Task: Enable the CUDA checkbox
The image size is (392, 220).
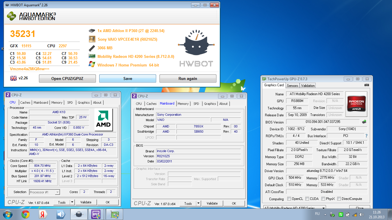Action: click(x=307, y=199)
